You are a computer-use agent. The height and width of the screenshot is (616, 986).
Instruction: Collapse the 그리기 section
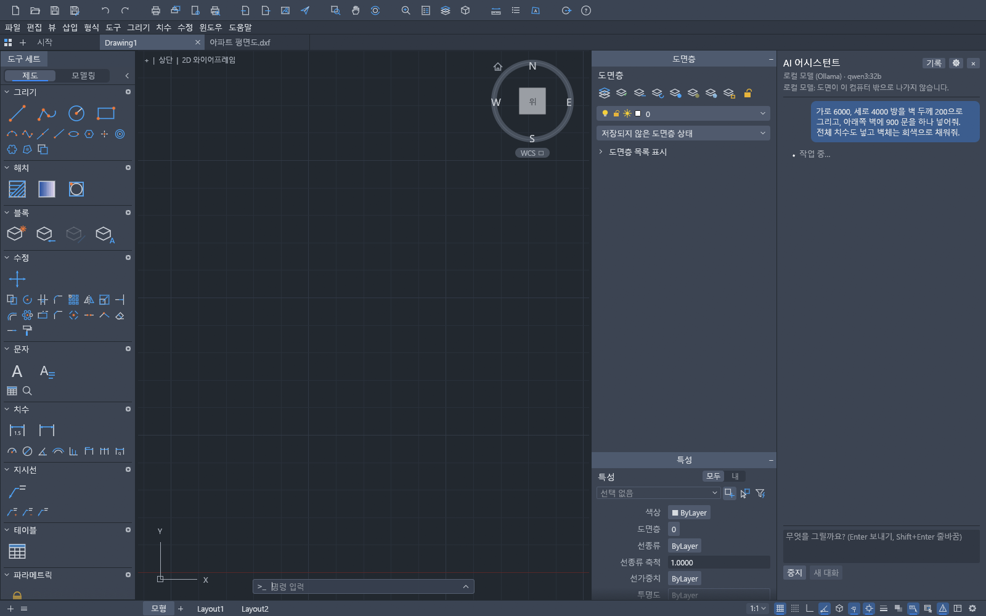[x=7, y=92]
